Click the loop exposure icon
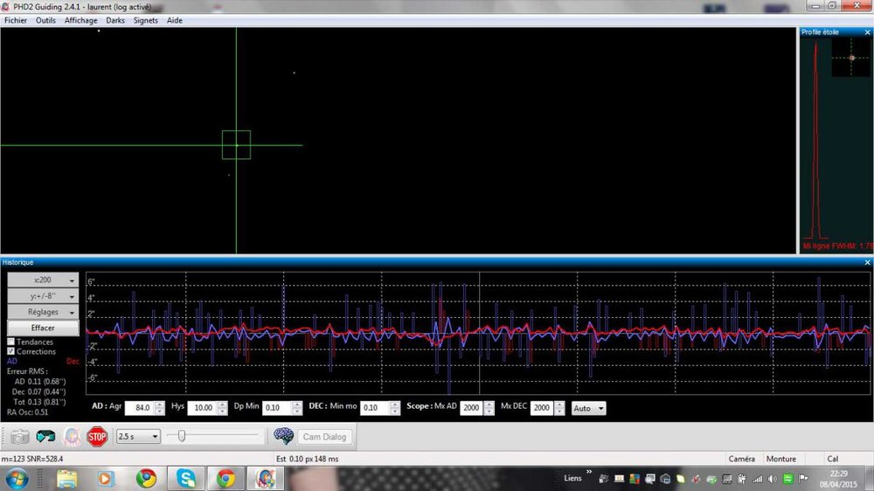The width and height of the screenshot is (874, 491). point(45,436)
